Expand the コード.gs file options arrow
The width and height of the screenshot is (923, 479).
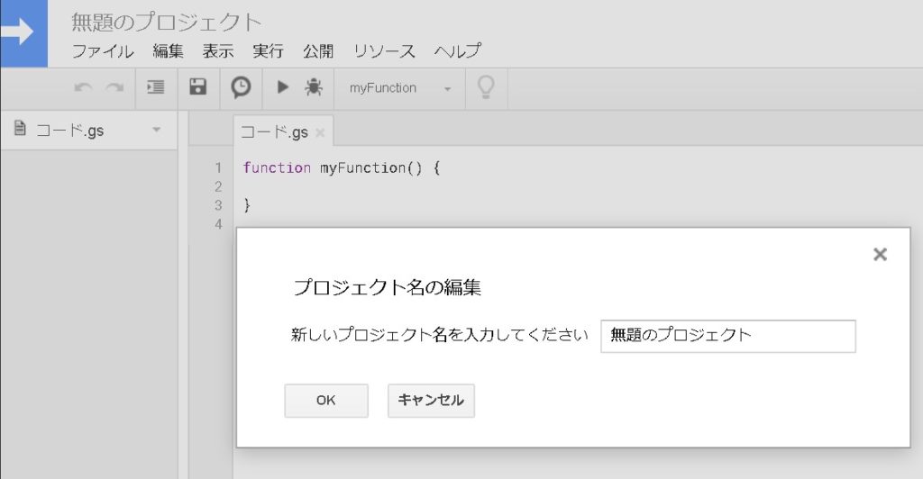point(156,131)
